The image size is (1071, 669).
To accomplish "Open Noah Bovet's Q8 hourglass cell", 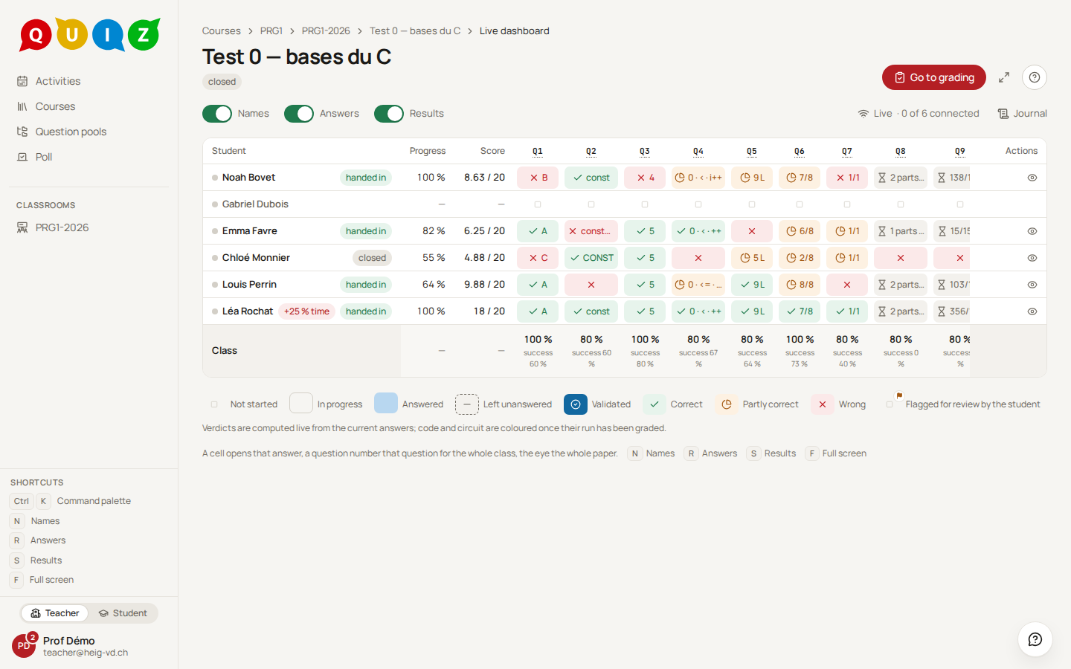I will pos(901,178).
